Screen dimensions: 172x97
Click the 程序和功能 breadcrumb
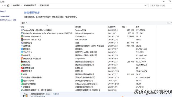tap(44, 5)
